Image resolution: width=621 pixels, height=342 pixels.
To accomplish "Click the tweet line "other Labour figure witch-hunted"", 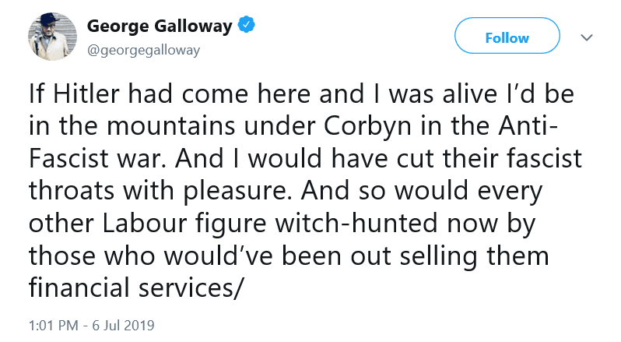I will point(282,224).
